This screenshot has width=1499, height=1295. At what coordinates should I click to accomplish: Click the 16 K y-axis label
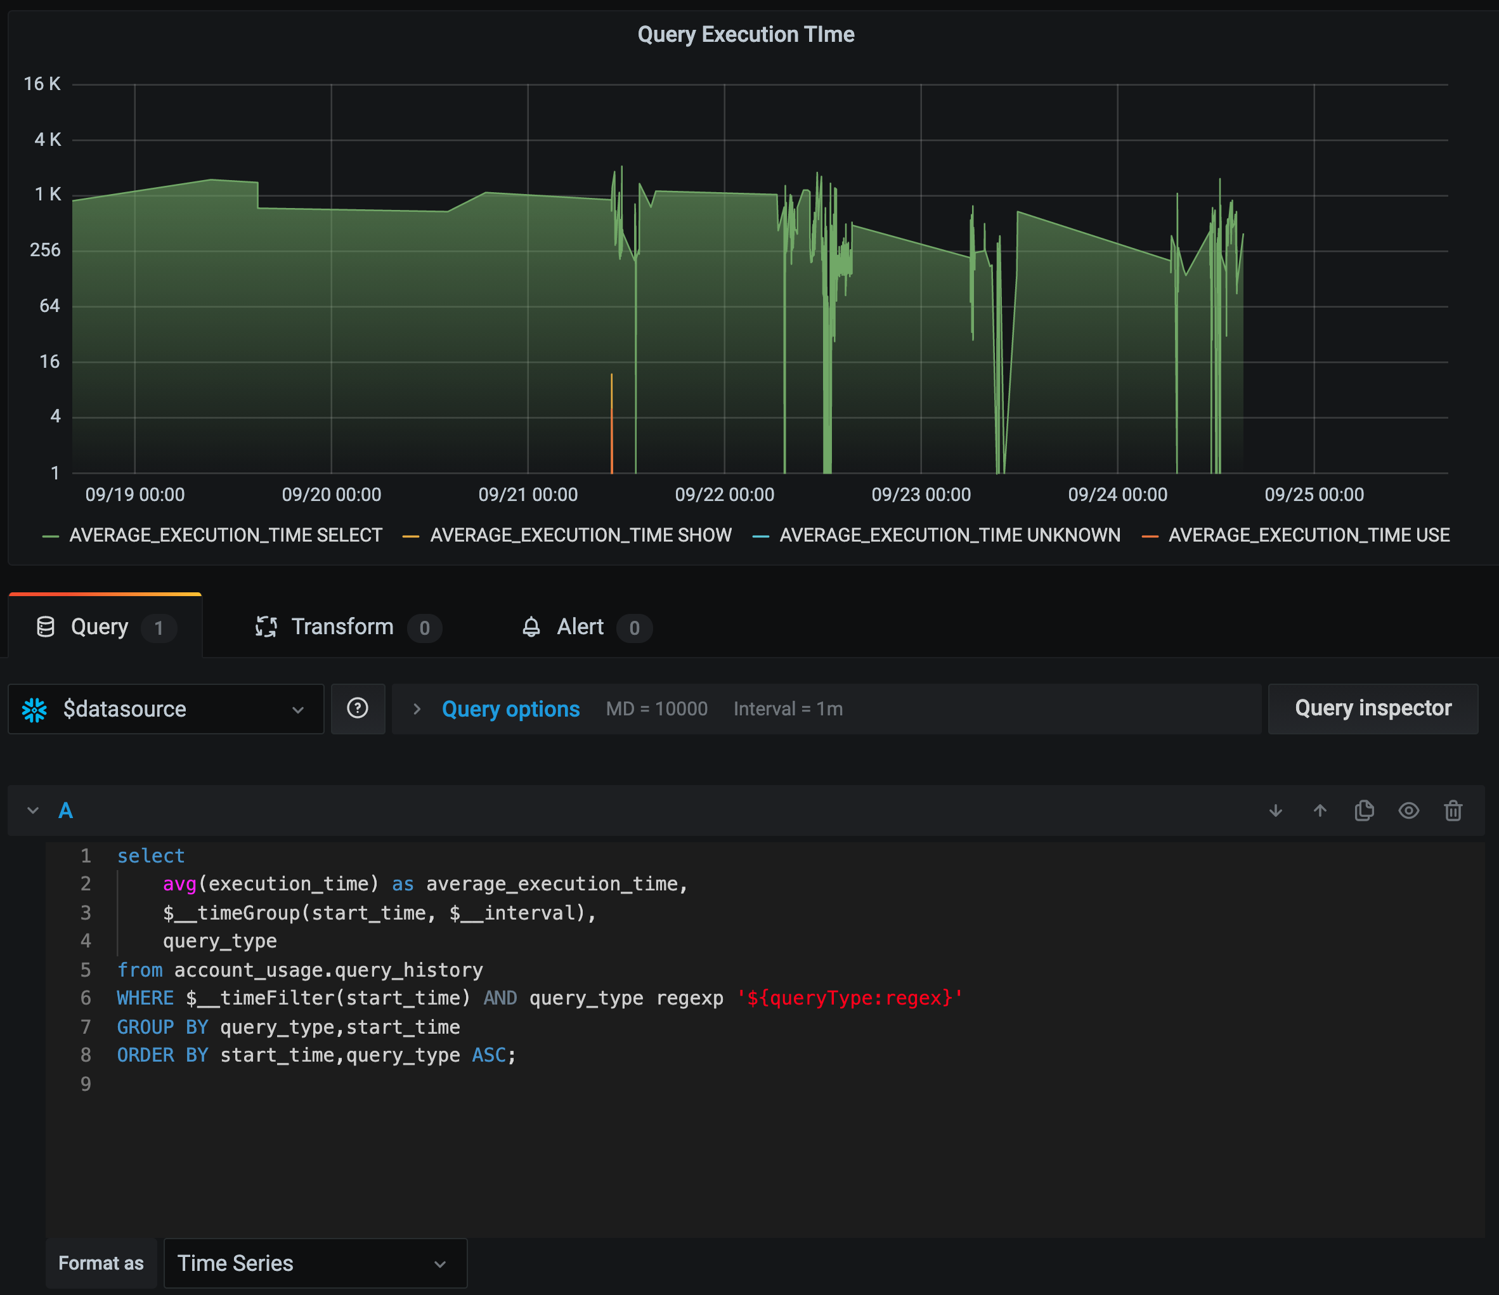pos(42,84)
